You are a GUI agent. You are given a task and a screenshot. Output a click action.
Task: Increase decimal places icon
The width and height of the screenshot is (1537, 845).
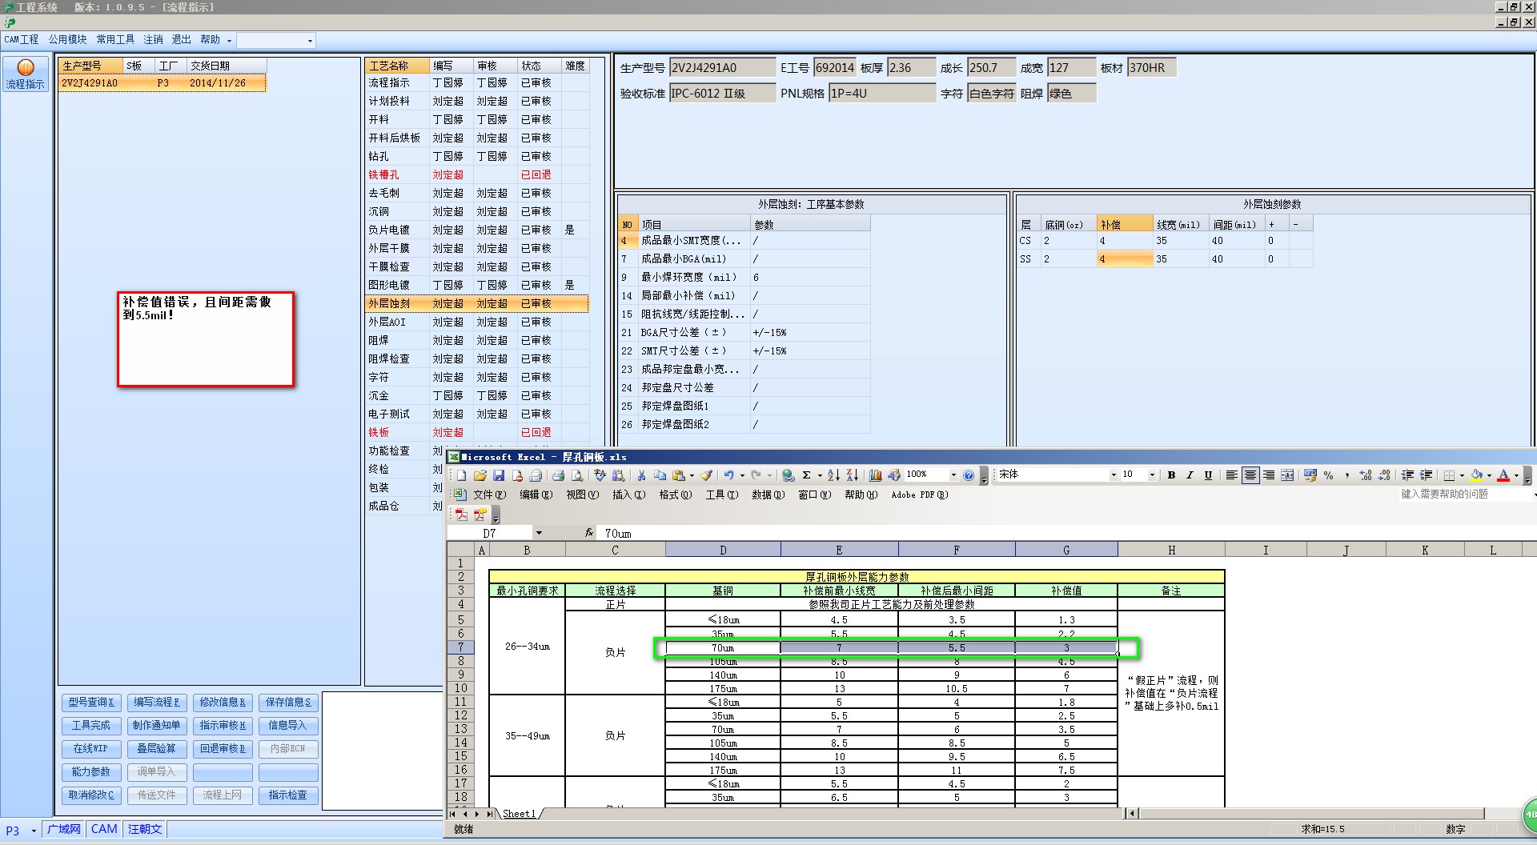[x=1366, y=475]
